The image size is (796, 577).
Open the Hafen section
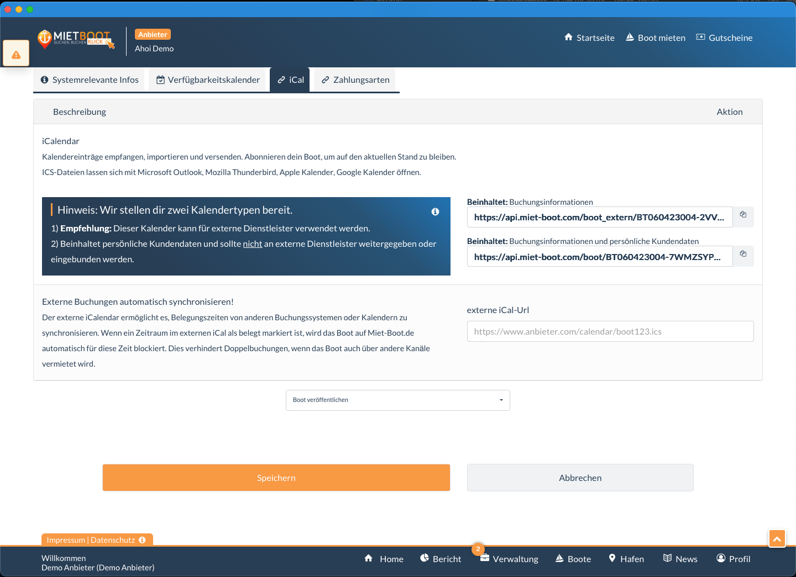coord(626,559)
